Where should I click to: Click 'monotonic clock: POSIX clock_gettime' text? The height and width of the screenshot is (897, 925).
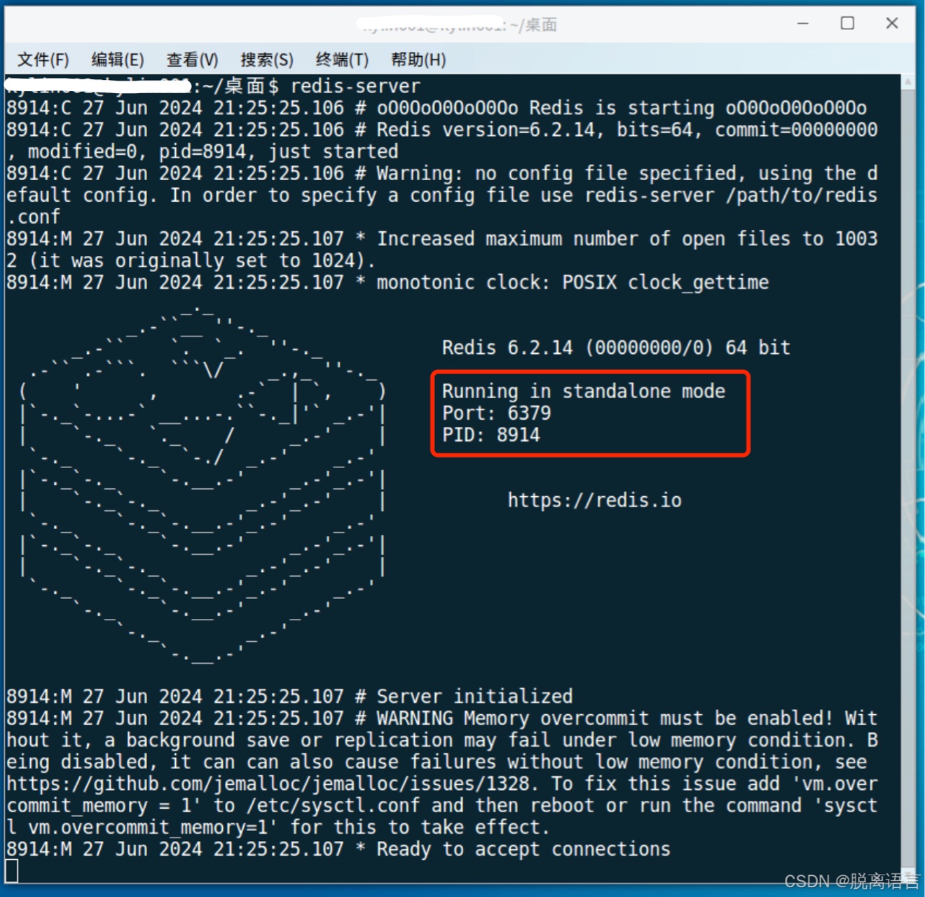(x=573, y=282)
